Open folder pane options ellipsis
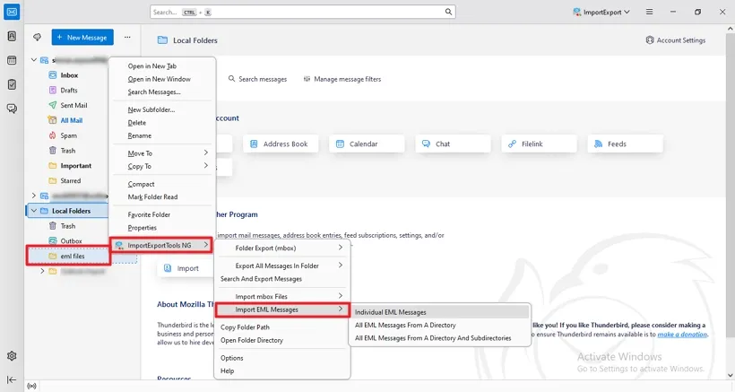 click(x=127, y=37)
